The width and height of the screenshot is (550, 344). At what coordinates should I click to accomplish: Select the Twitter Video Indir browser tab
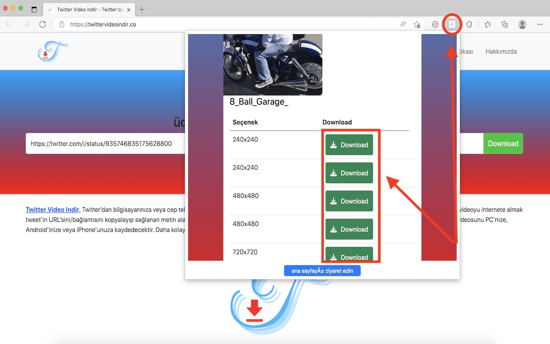89,9
